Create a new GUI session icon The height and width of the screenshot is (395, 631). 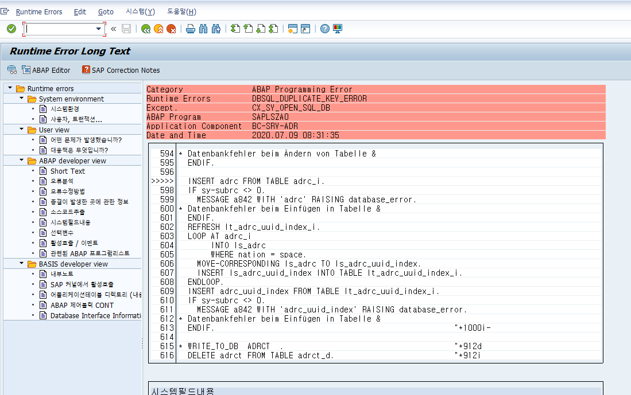[293, 29]
